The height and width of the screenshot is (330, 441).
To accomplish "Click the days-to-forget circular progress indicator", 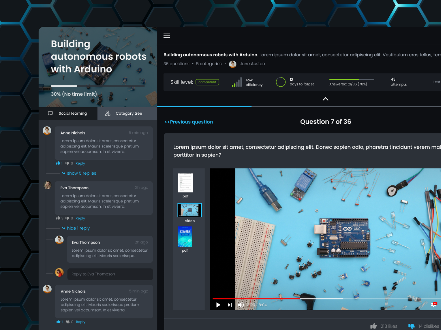I will pyautogui.click(x=281, y=82).
